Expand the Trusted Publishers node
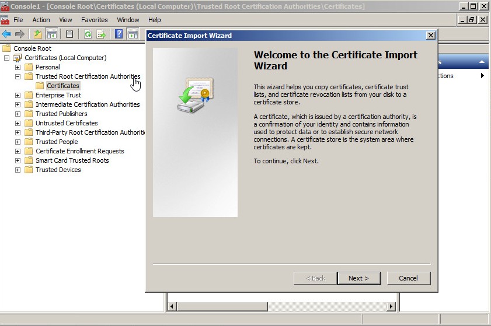The height and width of the screenshot is (326, 491). (18, 114)
